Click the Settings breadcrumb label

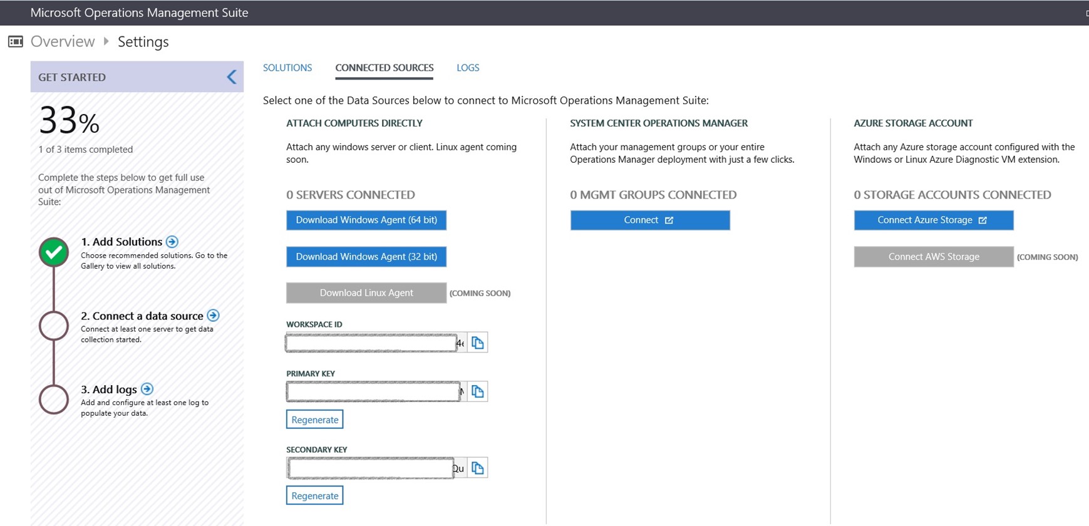pyautogui.click(x=143, y=42)
